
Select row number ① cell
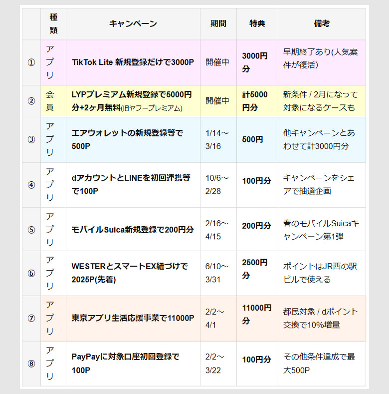31,62
